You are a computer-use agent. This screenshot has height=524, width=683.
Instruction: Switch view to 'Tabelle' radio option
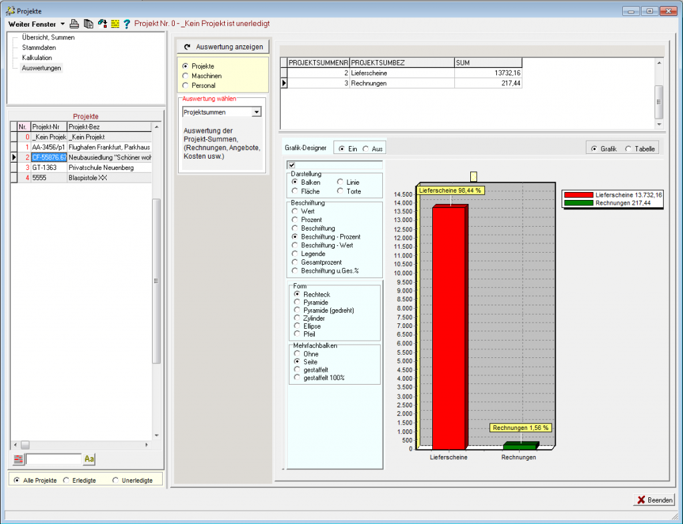[x=628, y=149]
